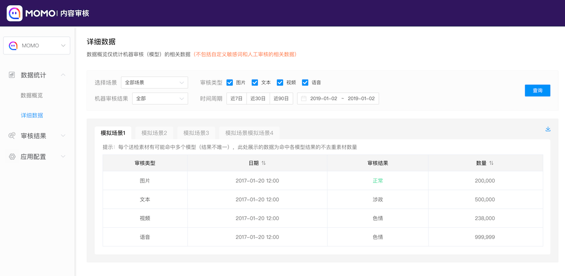Click the 涉政 result cell

coord(378,199)
